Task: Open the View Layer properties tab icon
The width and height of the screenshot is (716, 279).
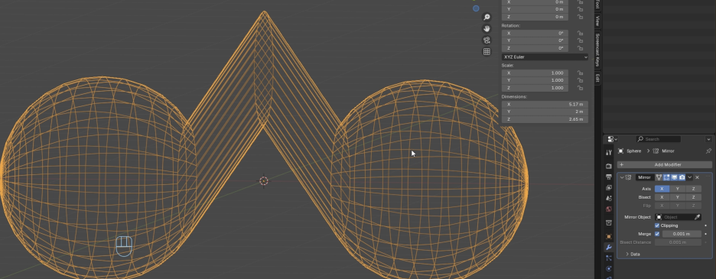Action: pos(609,188)
